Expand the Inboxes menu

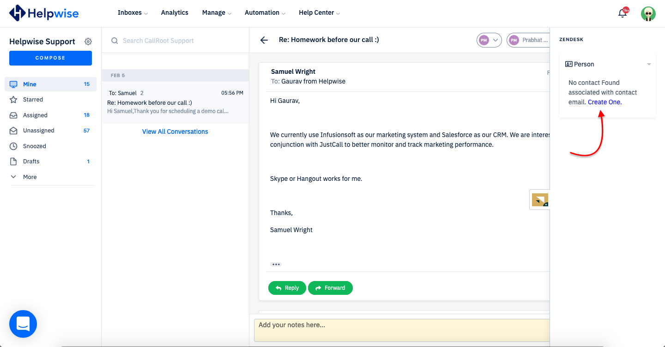(133, 13)
